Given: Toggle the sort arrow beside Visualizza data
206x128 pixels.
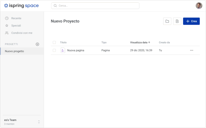Looking at the screenshot, I should [149, 42].
